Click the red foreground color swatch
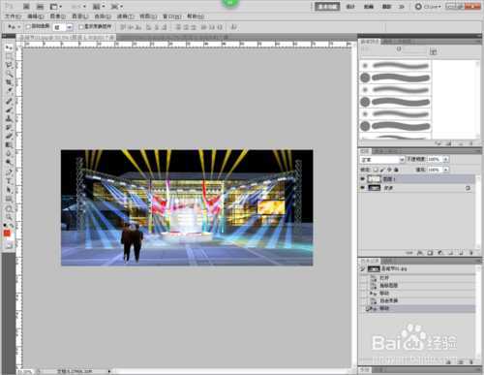Screen dimensions: 484x375 click(7, 234)
